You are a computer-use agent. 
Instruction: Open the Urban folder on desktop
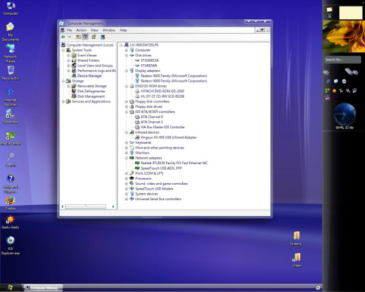tap(297, 260)
